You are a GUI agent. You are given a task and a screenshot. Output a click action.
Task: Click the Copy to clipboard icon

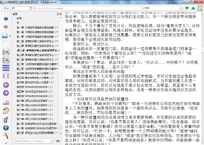[6, 44]
